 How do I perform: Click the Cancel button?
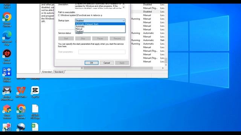[x=107, y=63]
